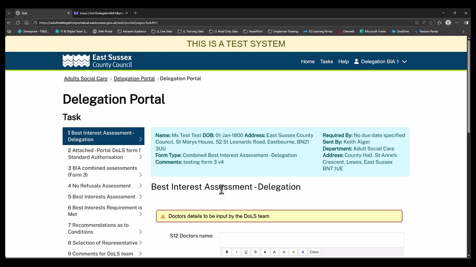Open Help in portal navigation
Viewport: 476px width, 267px height.
click(x=343, y=62)
